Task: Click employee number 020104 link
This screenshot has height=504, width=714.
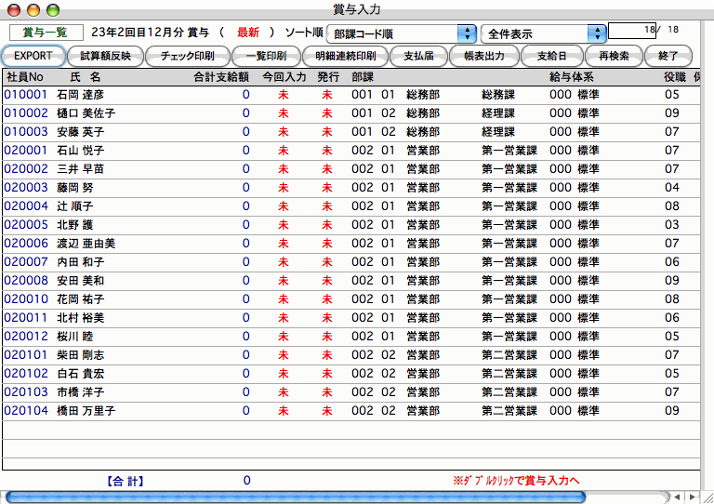Action: [24, 410]
